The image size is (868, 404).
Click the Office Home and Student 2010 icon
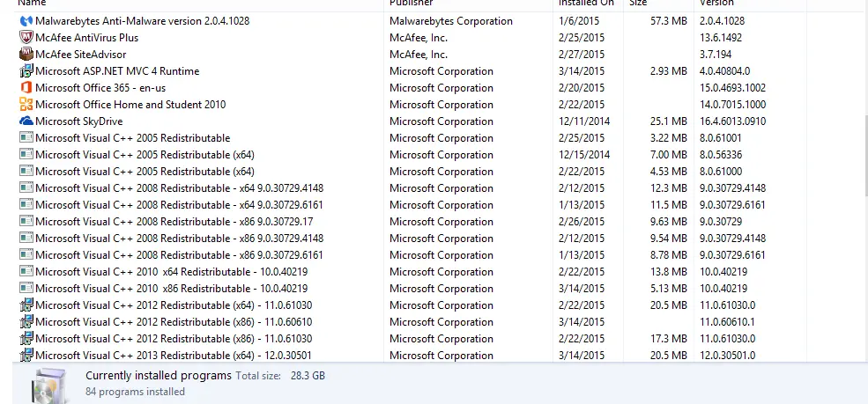point(26,105)
